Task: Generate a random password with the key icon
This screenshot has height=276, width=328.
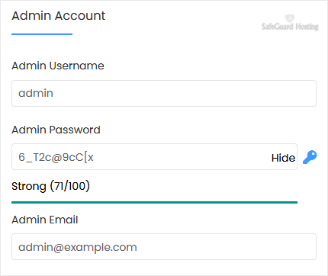Action: [310, 157]
